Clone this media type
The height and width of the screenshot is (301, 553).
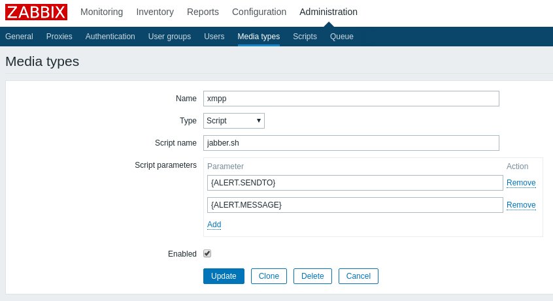click(269, 276)
